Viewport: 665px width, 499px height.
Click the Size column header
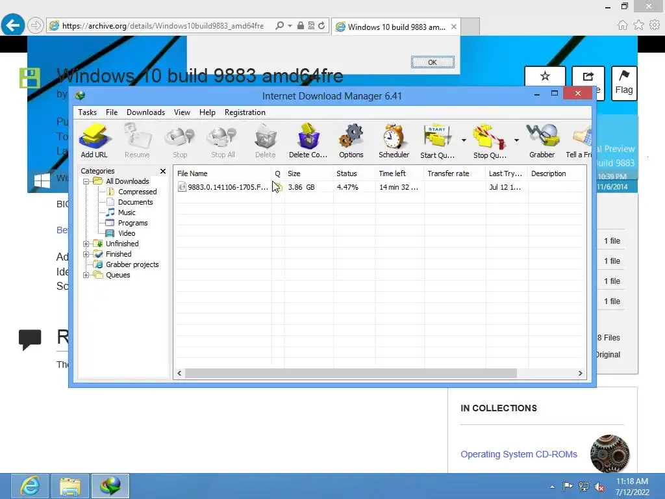pyautogui.click(x=308, y=173)
